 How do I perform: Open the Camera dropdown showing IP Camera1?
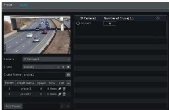click(47, 59)
